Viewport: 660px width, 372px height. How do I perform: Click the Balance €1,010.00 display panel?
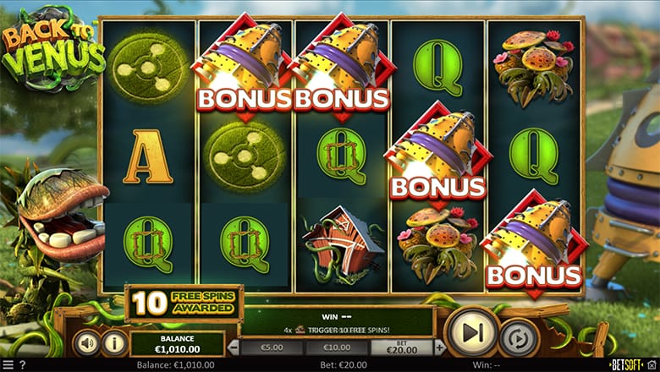tap(177, 343)
